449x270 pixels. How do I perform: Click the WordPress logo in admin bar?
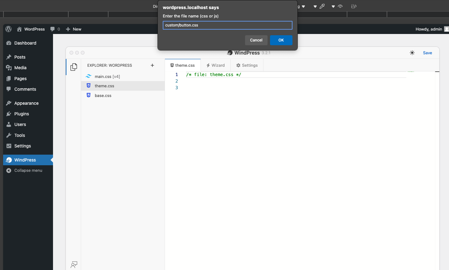pos(9,29)
